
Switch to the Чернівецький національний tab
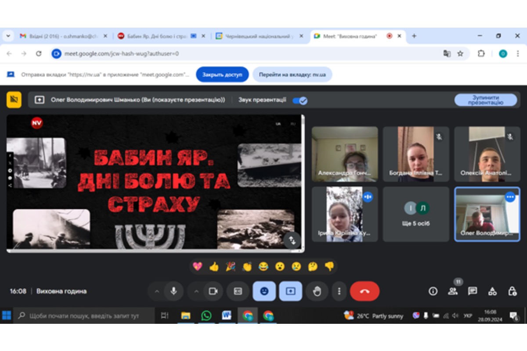(260, 36)
